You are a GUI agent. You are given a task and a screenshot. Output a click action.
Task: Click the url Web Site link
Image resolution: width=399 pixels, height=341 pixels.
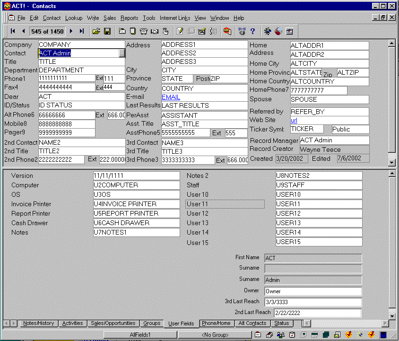(294, 120)
